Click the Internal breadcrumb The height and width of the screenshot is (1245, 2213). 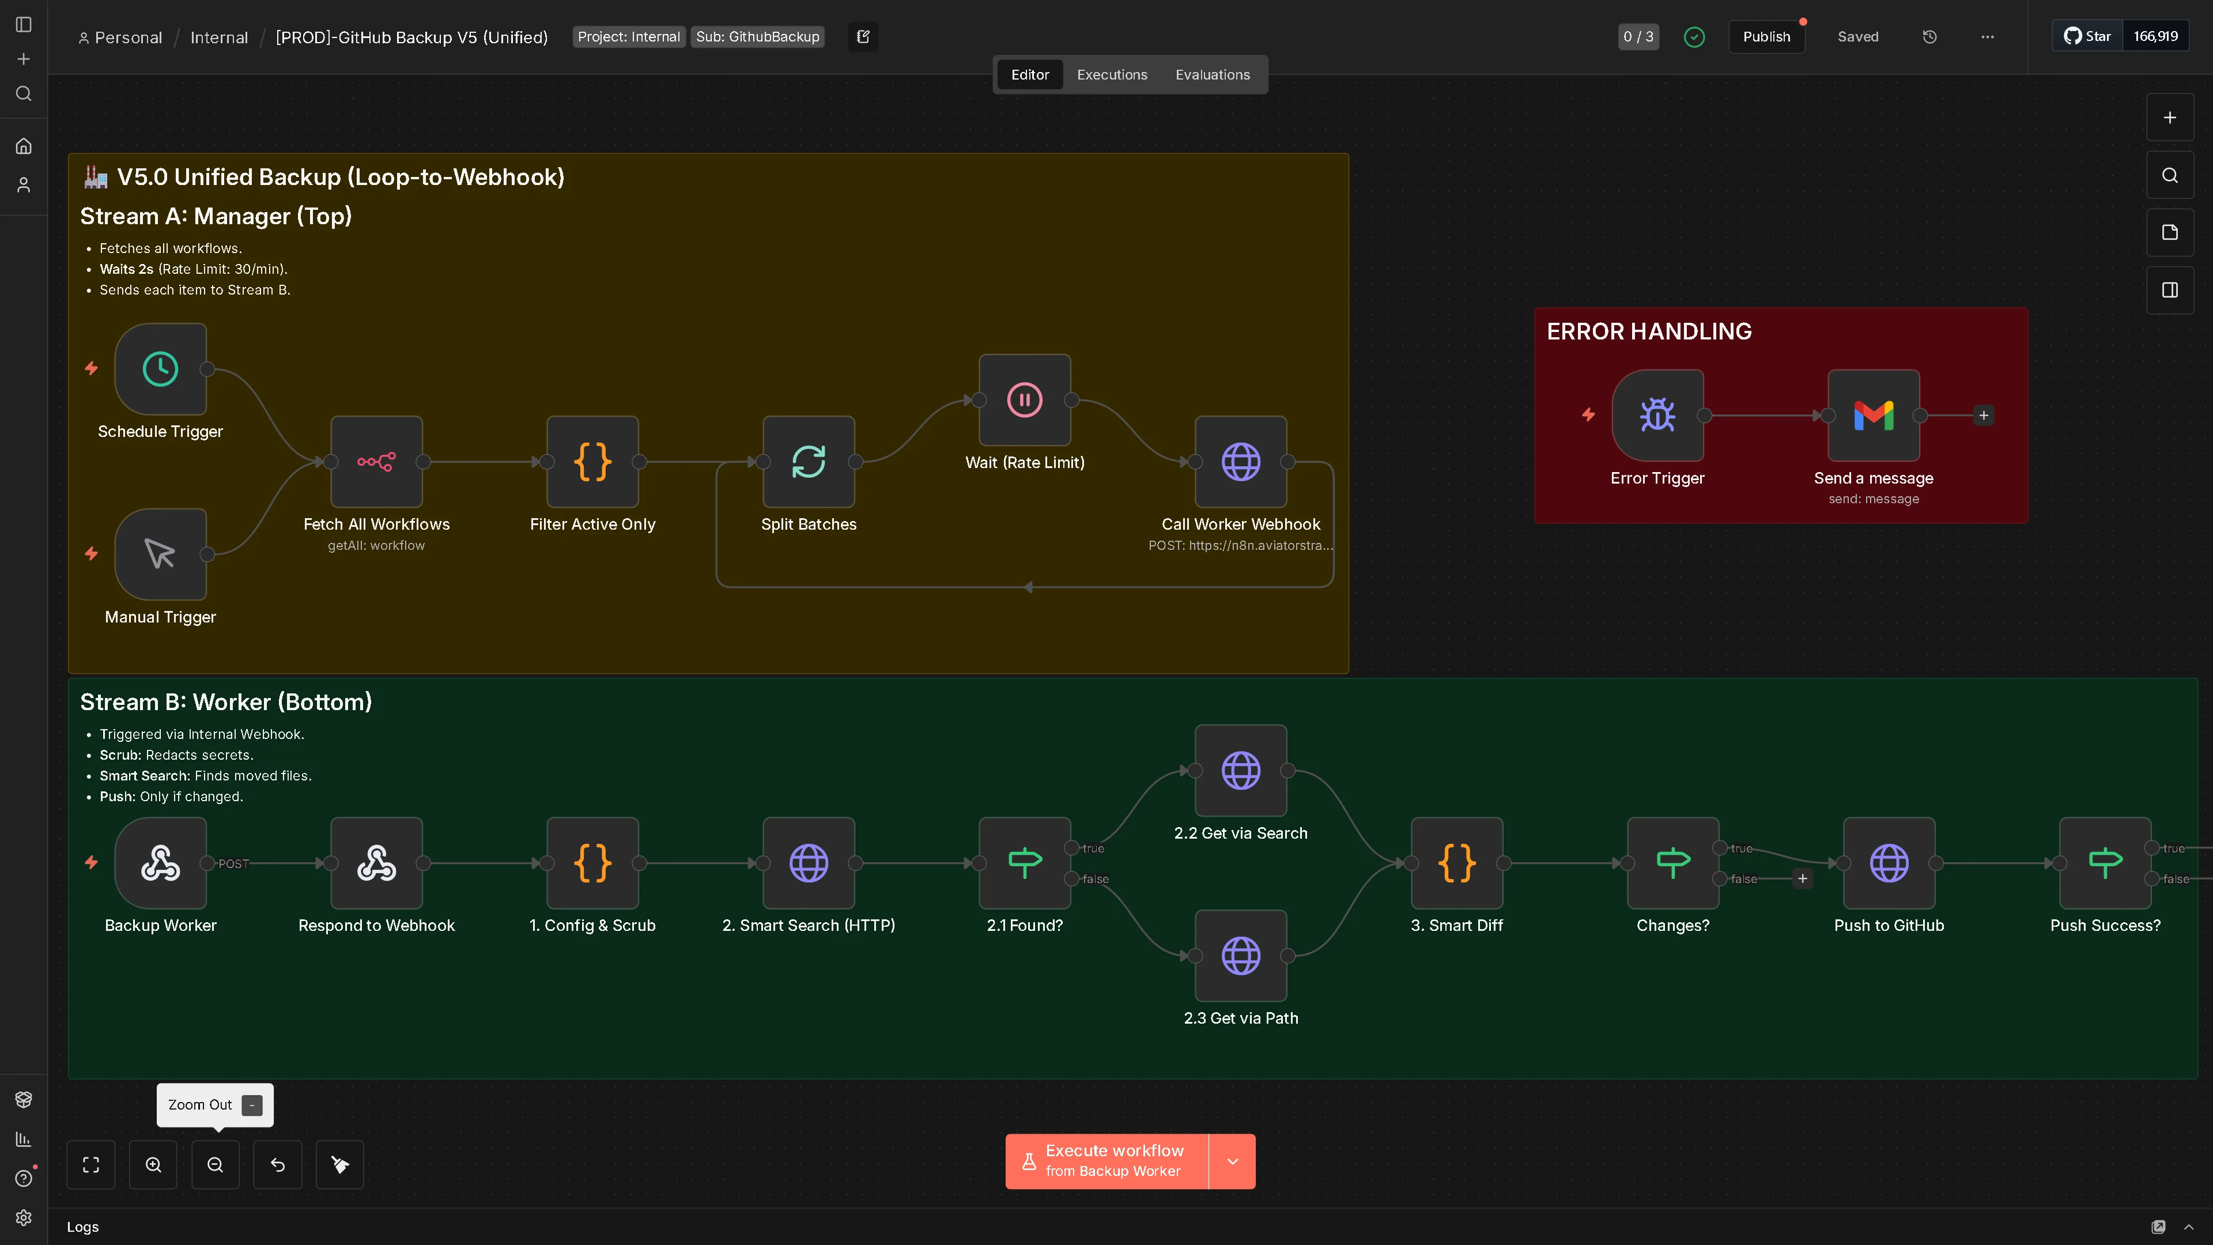(x=219, y=37)
